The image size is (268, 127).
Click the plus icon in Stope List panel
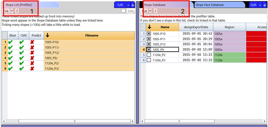(x=133, y=5)
